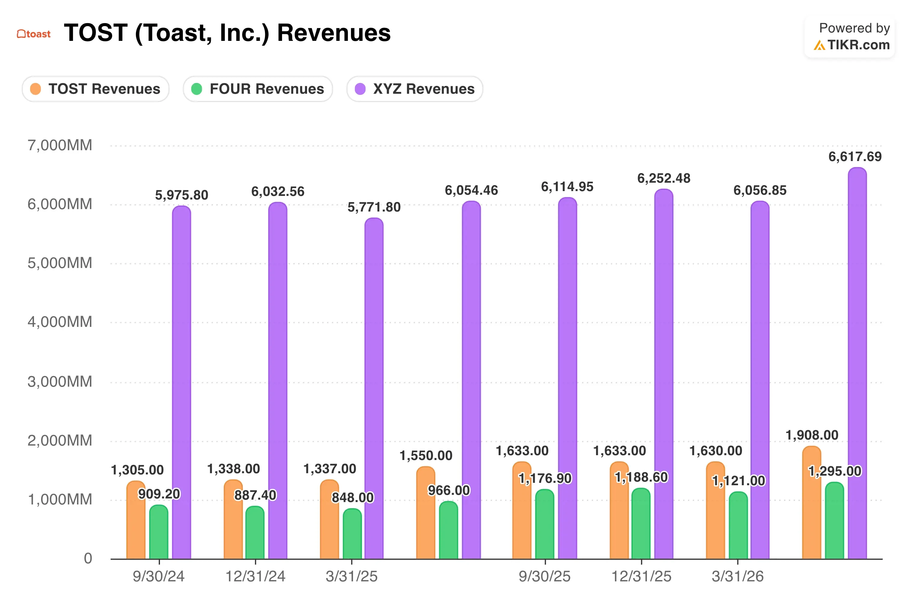The width and height of the screenshot is (910, 606).
Task: Click the x-axis date label '3/31/25'
Action: pyautogui.click(x=352, y=576)
